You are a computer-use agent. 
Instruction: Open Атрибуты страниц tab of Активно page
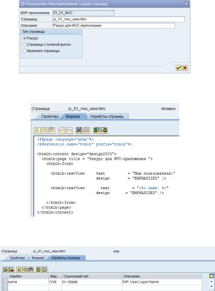107,116
